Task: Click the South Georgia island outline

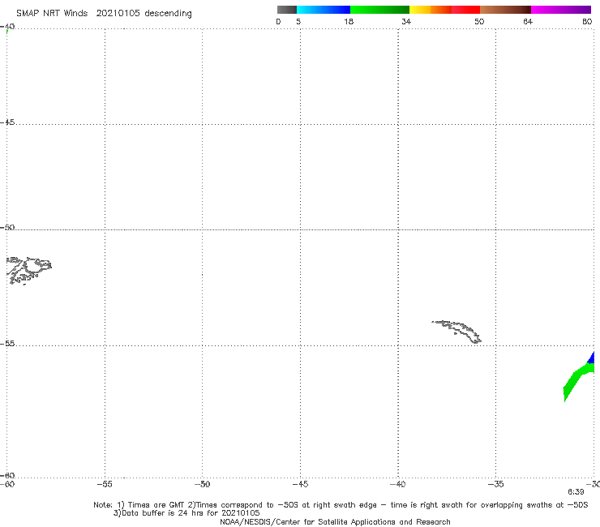Action: point(456,332)
